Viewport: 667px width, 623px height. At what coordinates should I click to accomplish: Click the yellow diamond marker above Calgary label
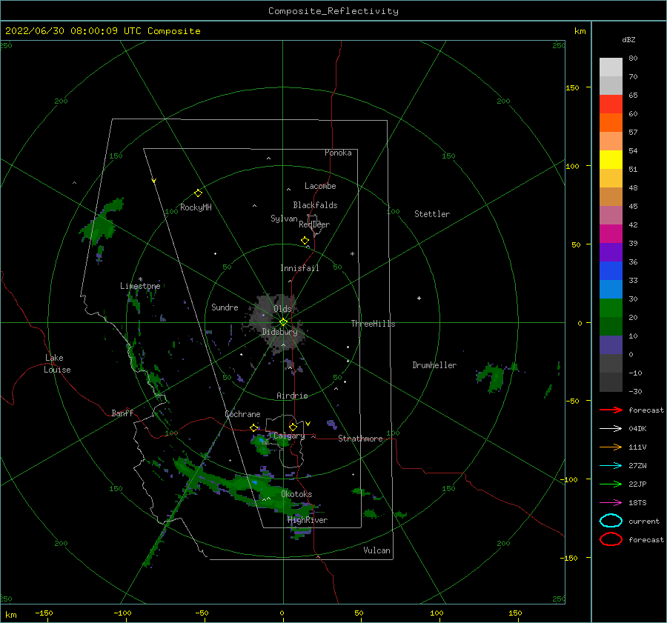293,427
